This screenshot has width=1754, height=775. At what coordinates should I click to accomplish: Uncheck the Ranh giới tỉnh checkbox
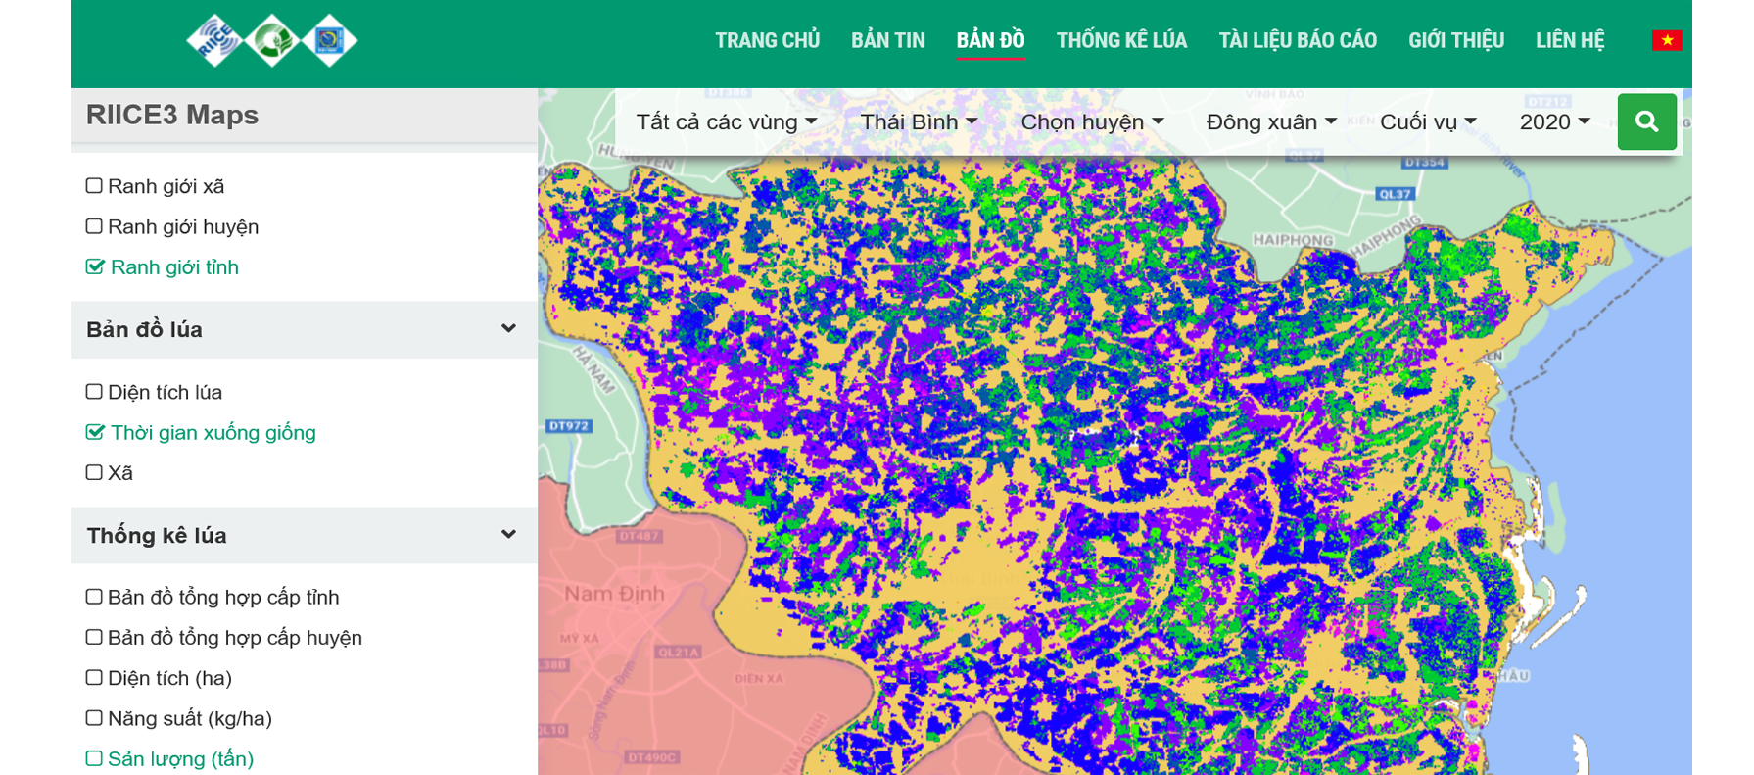point(95,267)
